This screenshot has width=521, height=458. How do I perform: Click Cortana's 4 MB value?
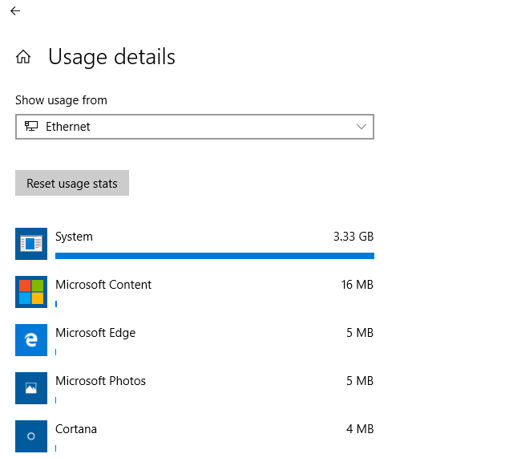(x=360, y=429)
